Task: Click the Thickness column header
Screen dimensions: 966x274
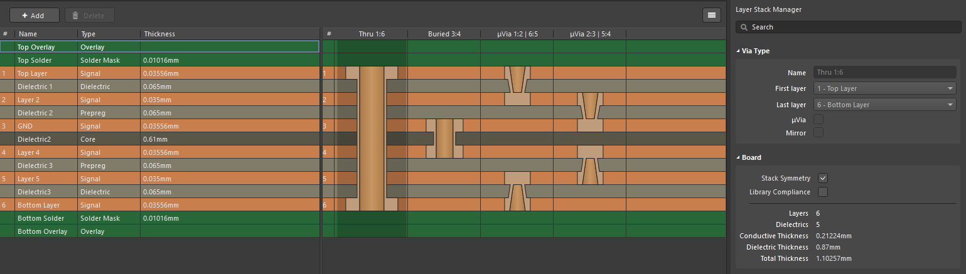Action: point(230,34)
